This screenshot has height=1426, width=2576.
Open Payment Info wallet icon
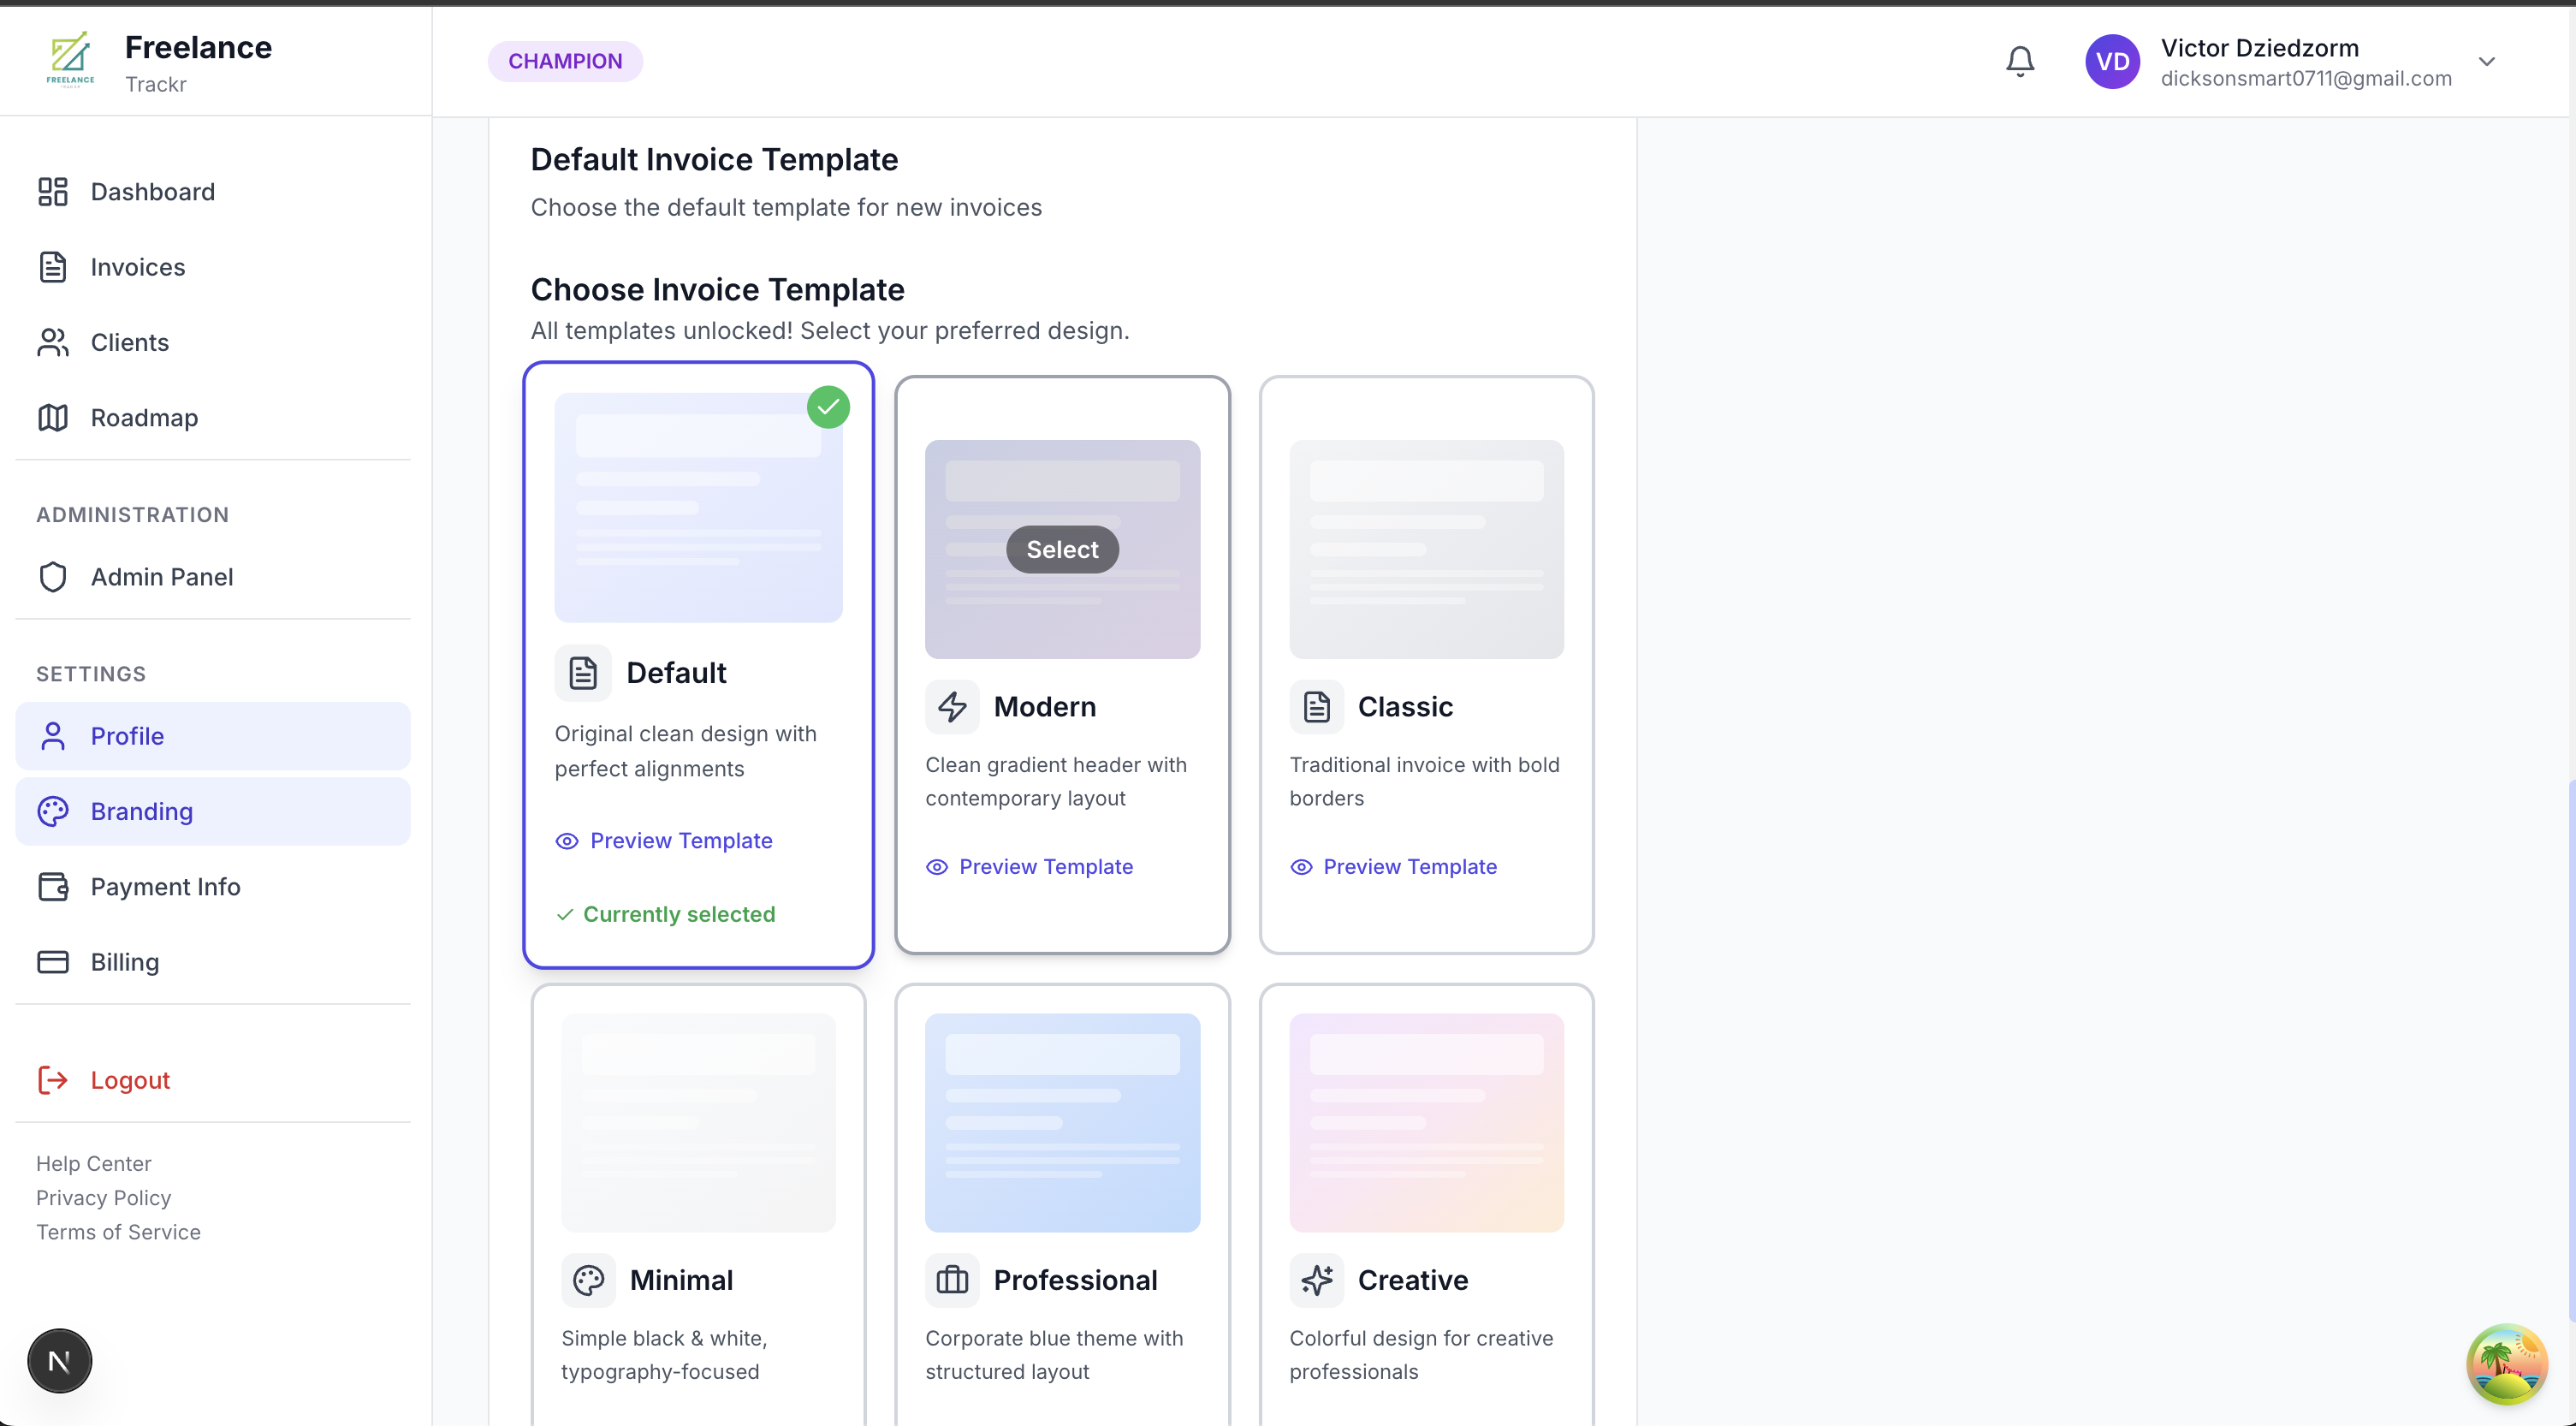click(53, 886)
